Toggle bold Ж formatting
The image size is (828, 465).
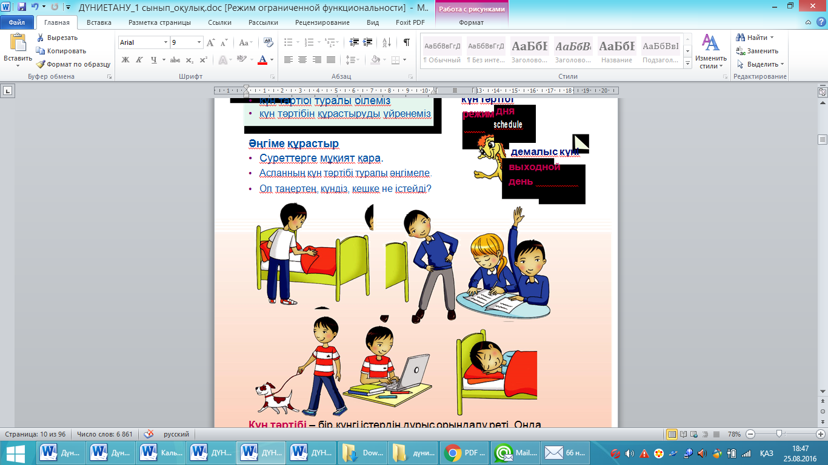[125, 60]
